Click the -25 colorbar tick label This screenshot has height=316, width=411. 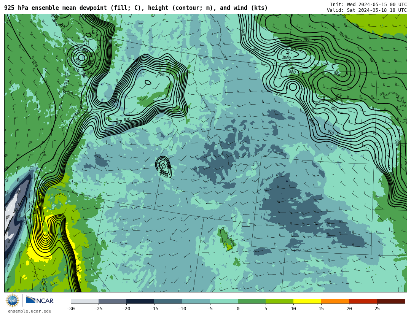coord(98,309)
